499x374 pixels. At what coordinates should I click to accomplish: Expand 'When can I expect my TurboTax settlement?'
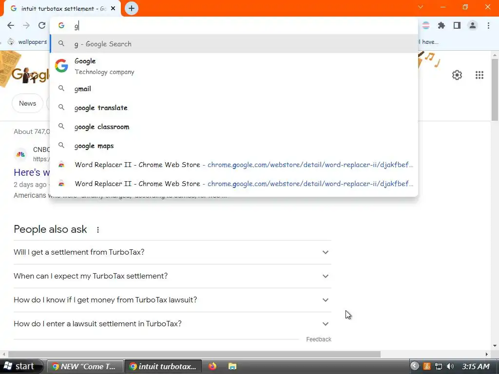172,276
